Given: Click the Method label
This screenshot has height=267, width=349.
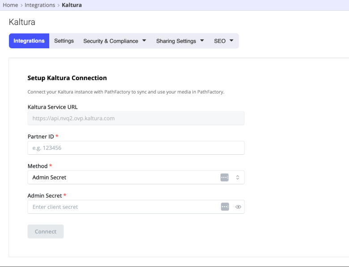Looking at the screenshot, I should [x=38, y=166].
